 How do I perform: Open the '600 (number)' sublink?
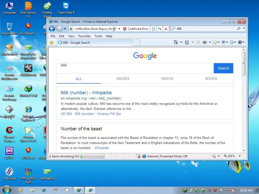[x=84, y=114]
